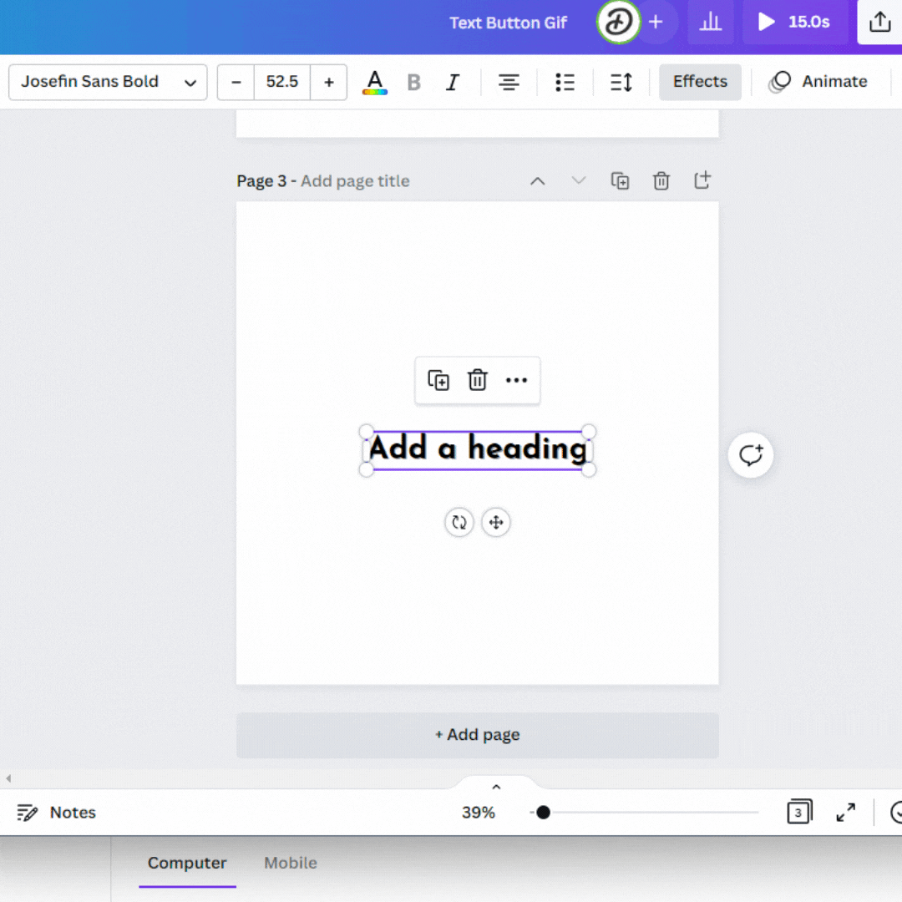Open the Effects panel
Image resolution: width=902 pixels, height=902 pixels.
point(700,82)
